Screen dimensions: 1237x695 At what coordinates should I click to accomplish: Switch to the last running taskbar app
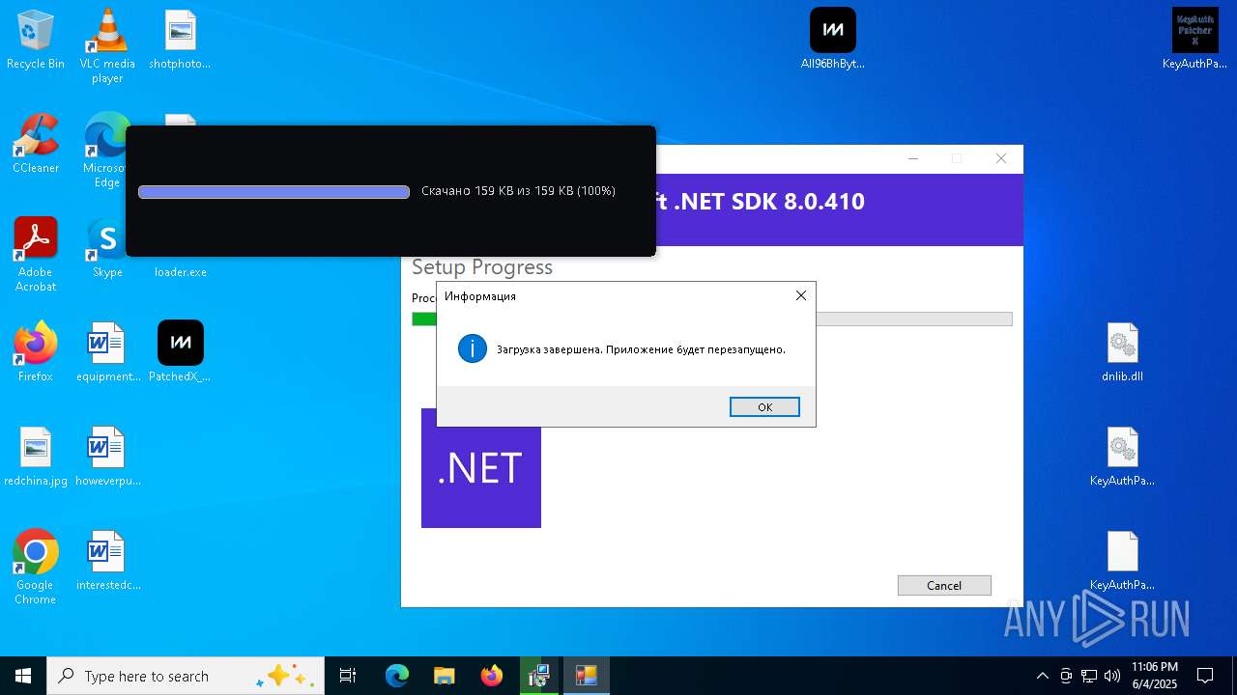tap(586, 676)
